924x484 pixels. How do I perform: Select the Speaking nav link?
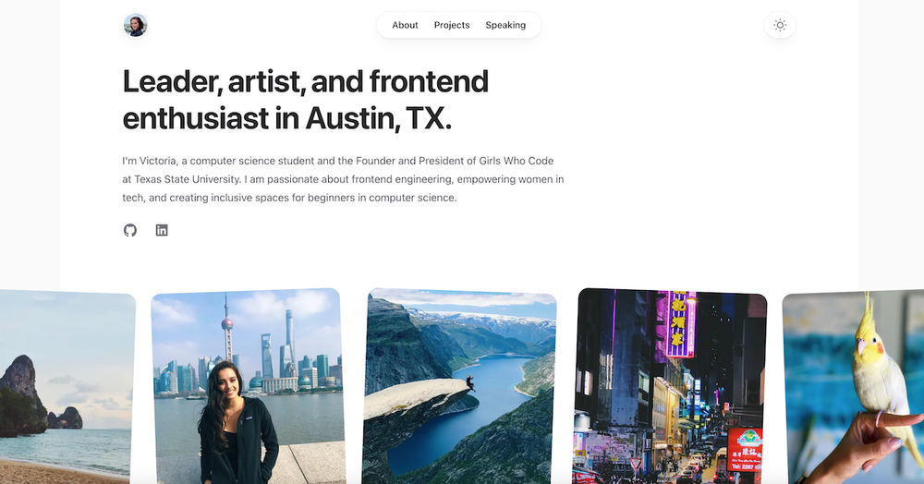[x=505, y=25]
